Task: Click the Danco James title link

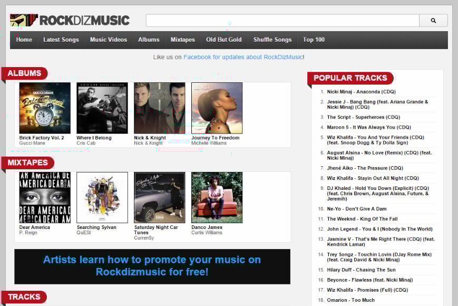Action: [207, 227]
